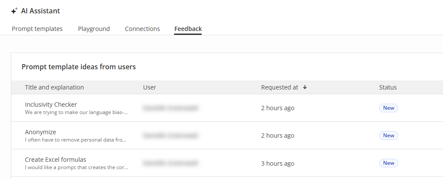This screenshot has height=179, width=443.
Task: Click the Title and explanation column header
Action: pyautogui.click(x=54, y=87)
